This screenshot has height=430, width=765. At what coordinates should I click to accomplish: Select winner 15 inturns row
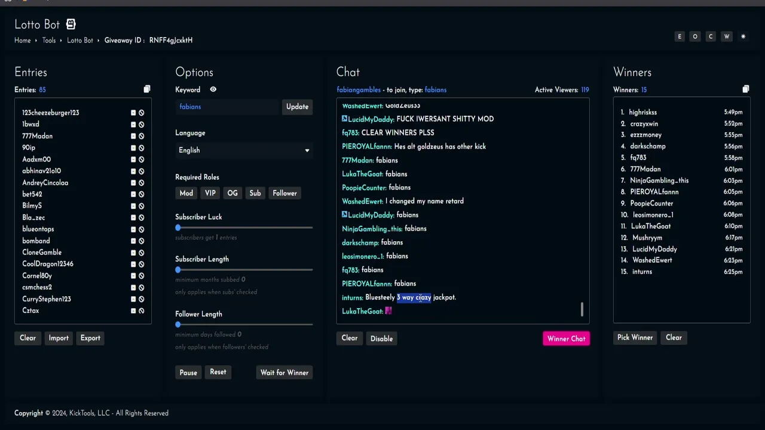[x=682, y=272]
